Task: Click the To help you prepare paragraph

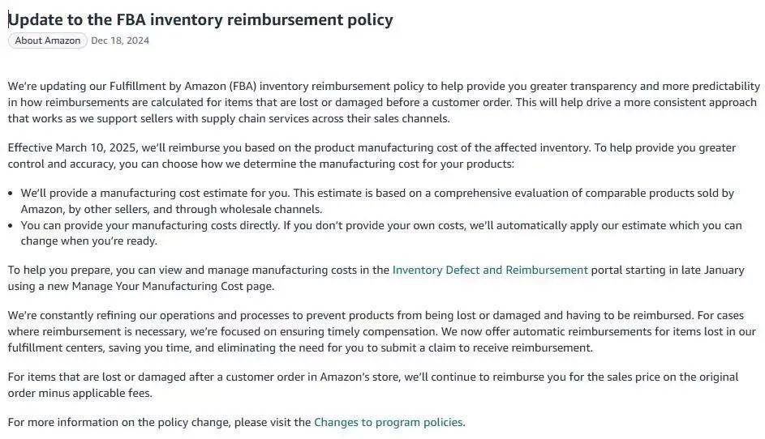Action: 376,278
